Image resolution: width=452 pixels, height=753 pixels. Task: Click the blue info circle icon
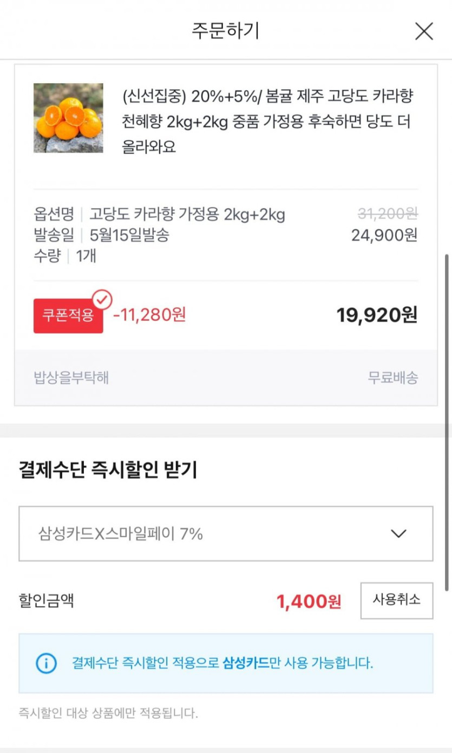46,663
